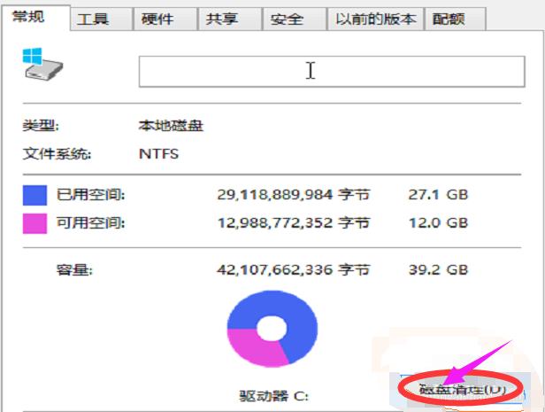This screenshot has height=412, width=545.
Task: Click the blue 已用空间 color swatch
Action: [x=34, y=195]
